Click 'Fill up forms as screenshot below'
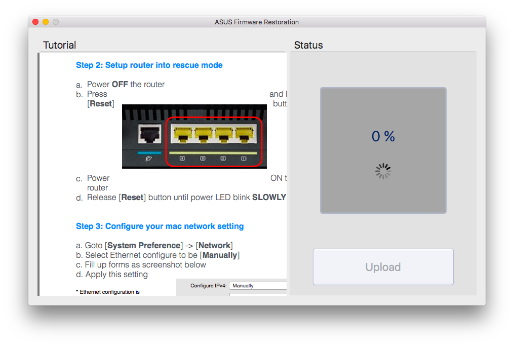 click(x=141, y=264)
